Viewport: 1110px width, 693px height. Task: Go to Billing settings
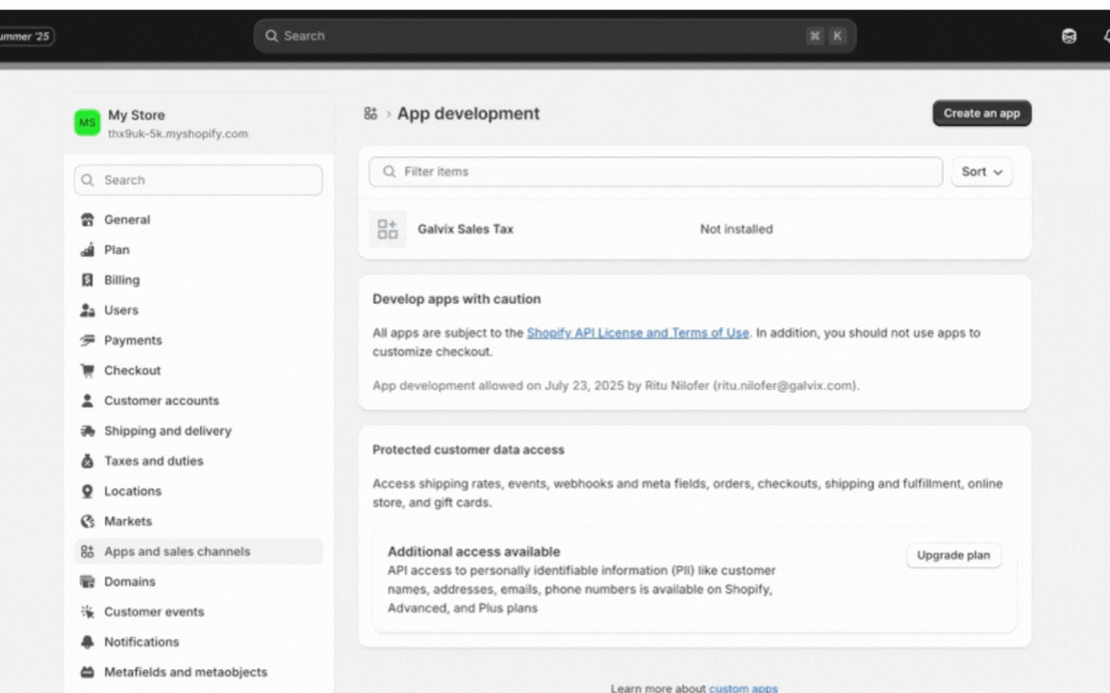[x=198, y=280]
